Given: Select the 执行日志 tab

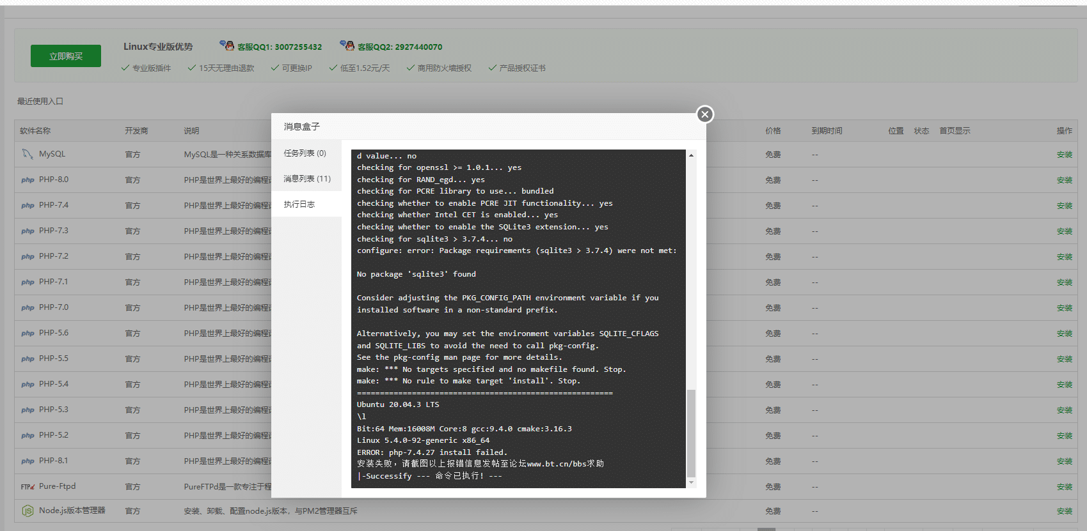Looking at the screenshot, I should coord(306,204).
